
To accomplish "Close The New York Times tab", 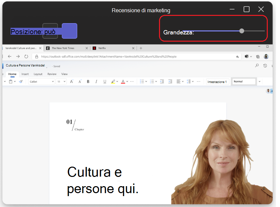I will coord(87,48).
